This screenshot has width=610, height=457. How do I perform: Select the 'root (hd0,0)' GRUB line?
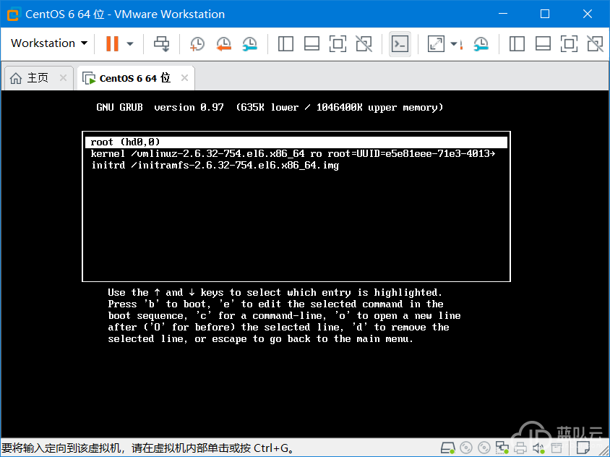[296, 142]
